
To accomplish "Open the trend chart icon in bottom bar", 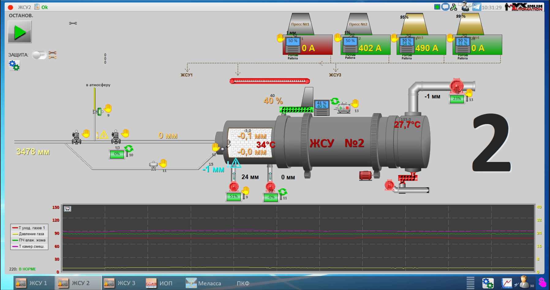I will pyautogui.click(x=507, y=283).
